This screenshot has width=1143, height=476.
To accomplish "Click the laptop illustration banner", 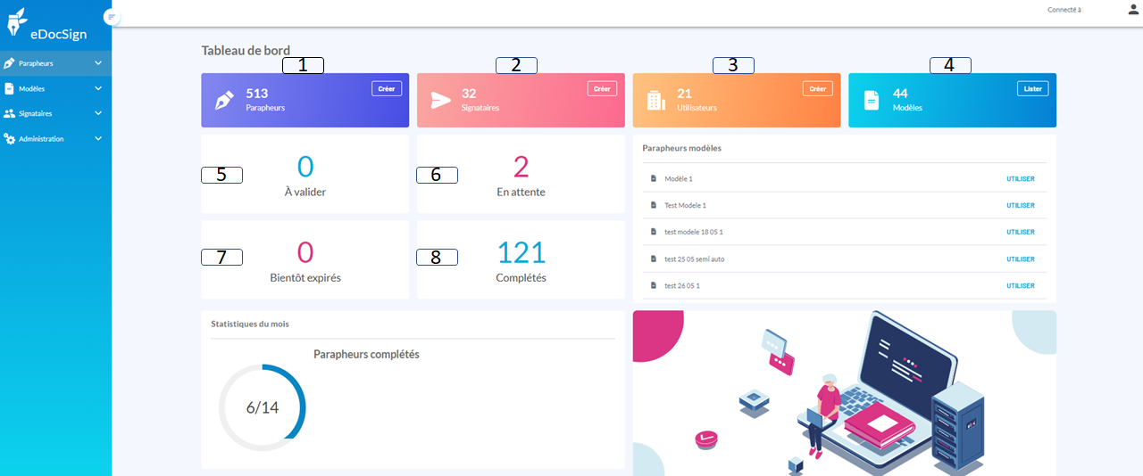I will point(845,393).
